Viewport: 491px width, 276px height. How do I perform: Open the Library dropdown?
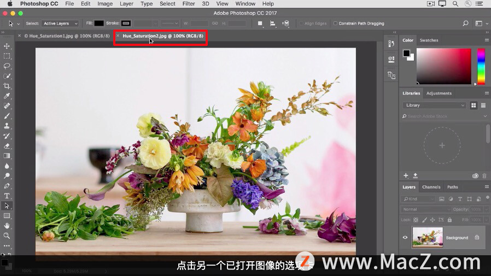(x=434, y=105)
